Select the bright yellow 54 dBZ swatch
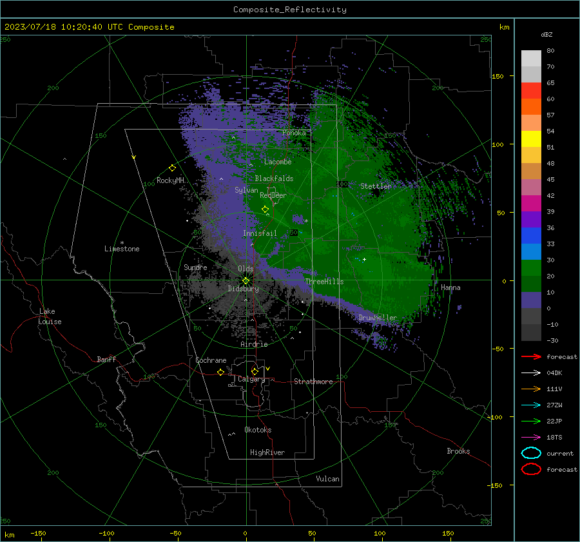Image resolution: width=580 pixels, height=542 pixels. coord(531,139)
